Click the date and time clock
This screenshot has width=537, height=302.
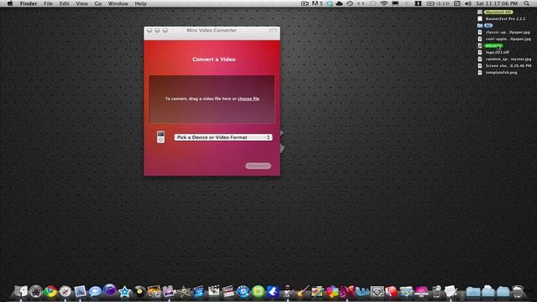(x=497, y=3)
